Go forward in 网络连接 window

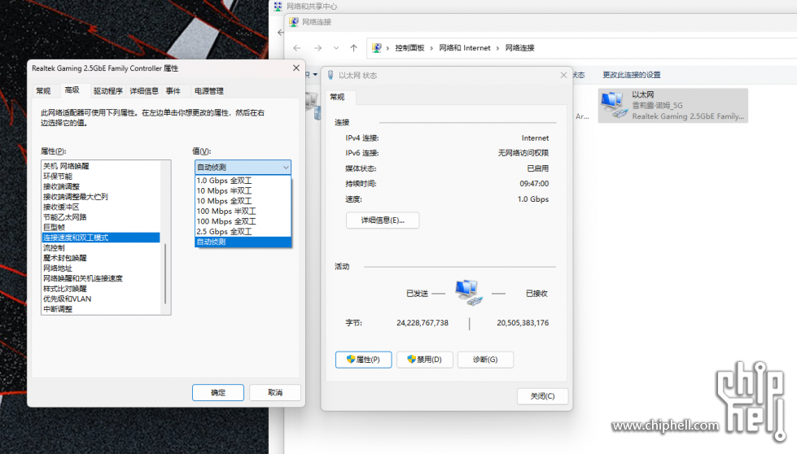(317, 48)
